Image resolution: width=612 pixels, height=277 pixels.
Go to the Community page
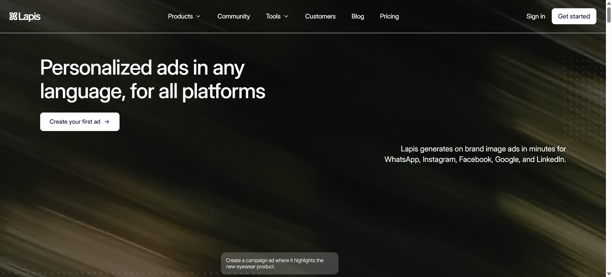(234, 16)
